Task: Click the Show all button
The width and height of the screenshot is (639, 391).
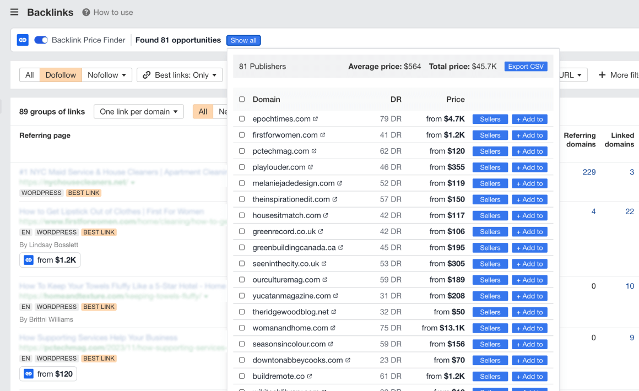Action: [x=243, y=40]
